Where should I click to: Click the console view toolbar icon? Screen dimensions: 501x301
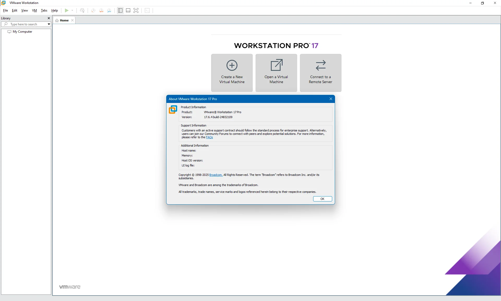tap(147, 10)
